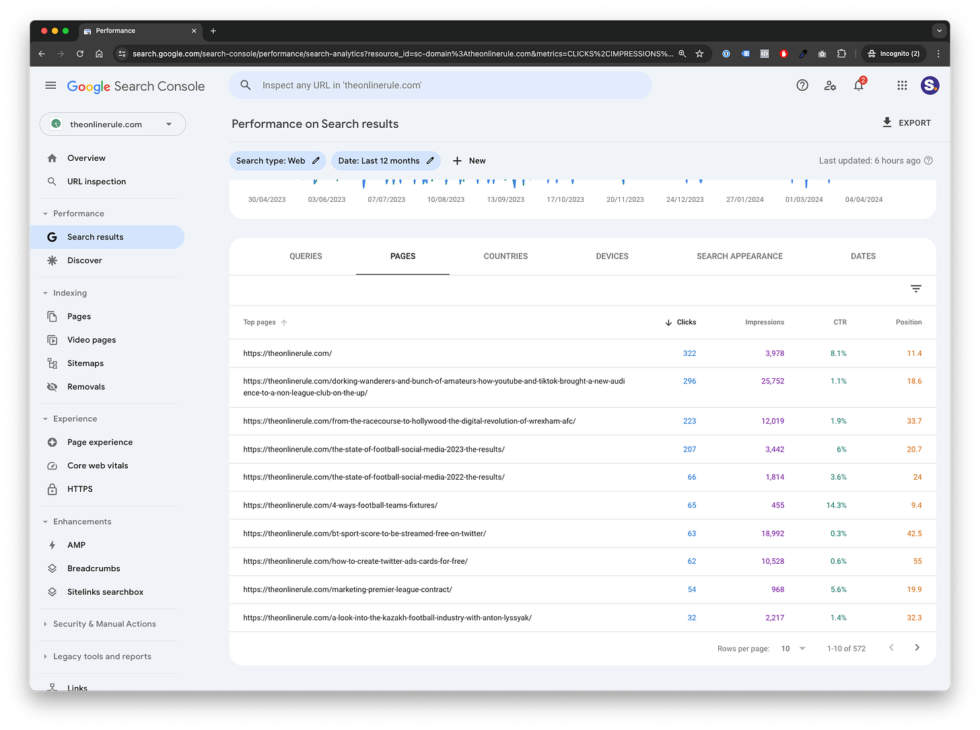
Task: Switch to the Search Appearance tab
Action: click(740, 256)
